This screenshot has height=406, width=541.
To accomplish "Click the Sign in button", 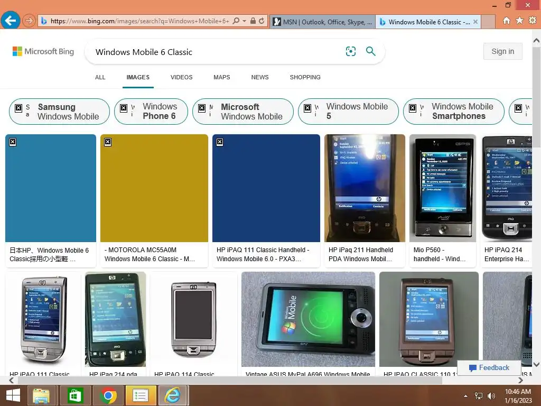I will click(x=503, y=51).
